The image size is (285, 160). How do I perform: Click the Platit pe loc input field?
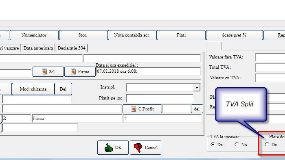(x=160, y=98)
